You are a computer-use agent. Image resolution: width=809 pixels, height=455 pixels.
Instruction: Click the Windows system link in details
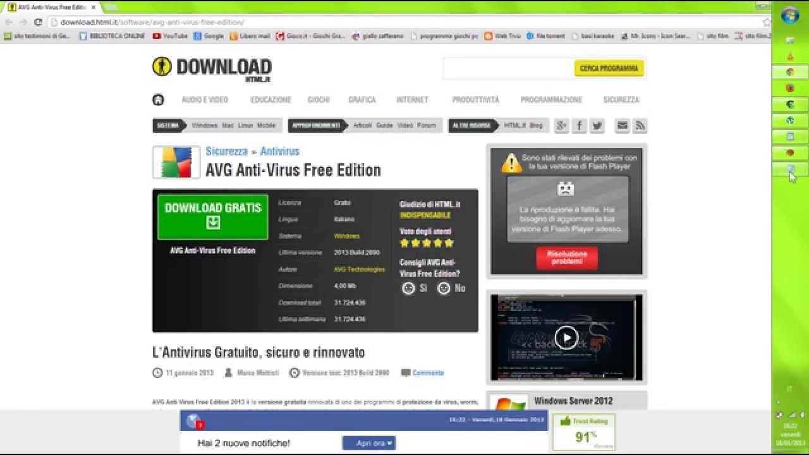(346, 236)
